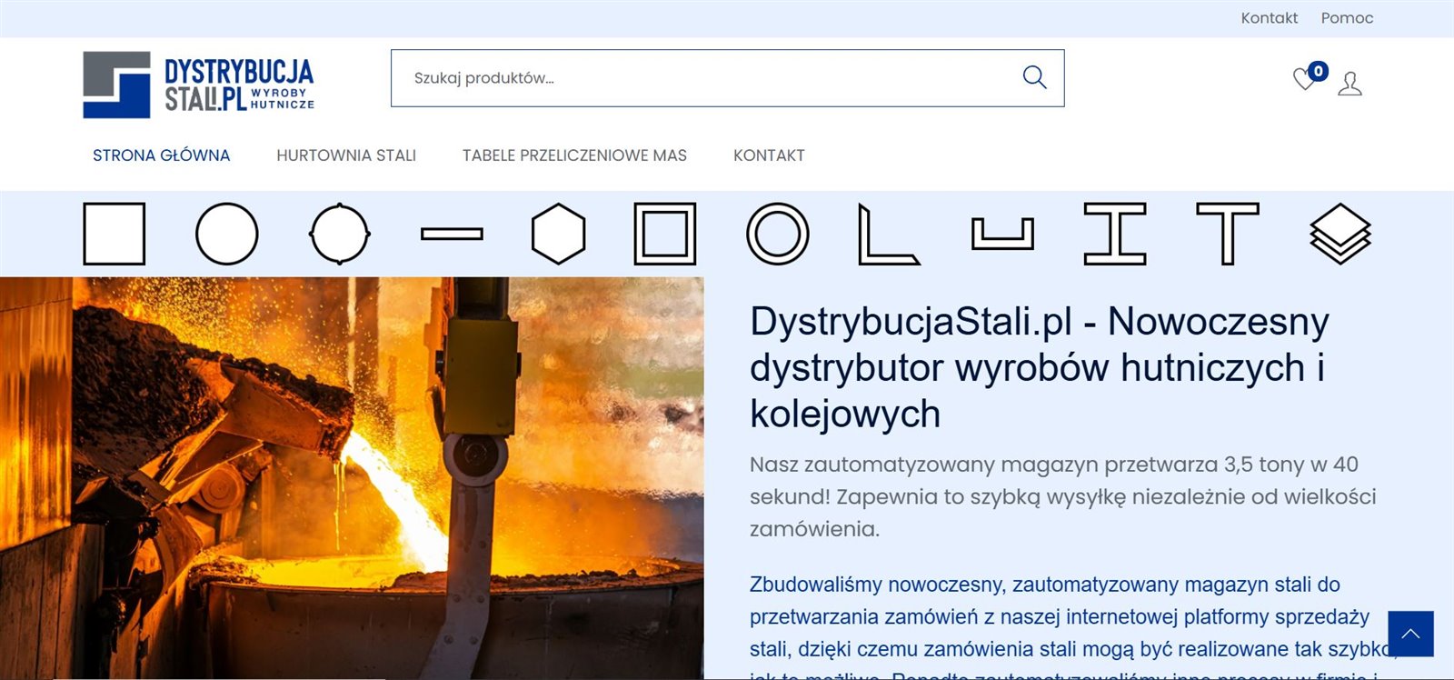This screenshot has height=680, width=1454.
Task: Open the wishlist heart icon
Action: (1305, 80)
